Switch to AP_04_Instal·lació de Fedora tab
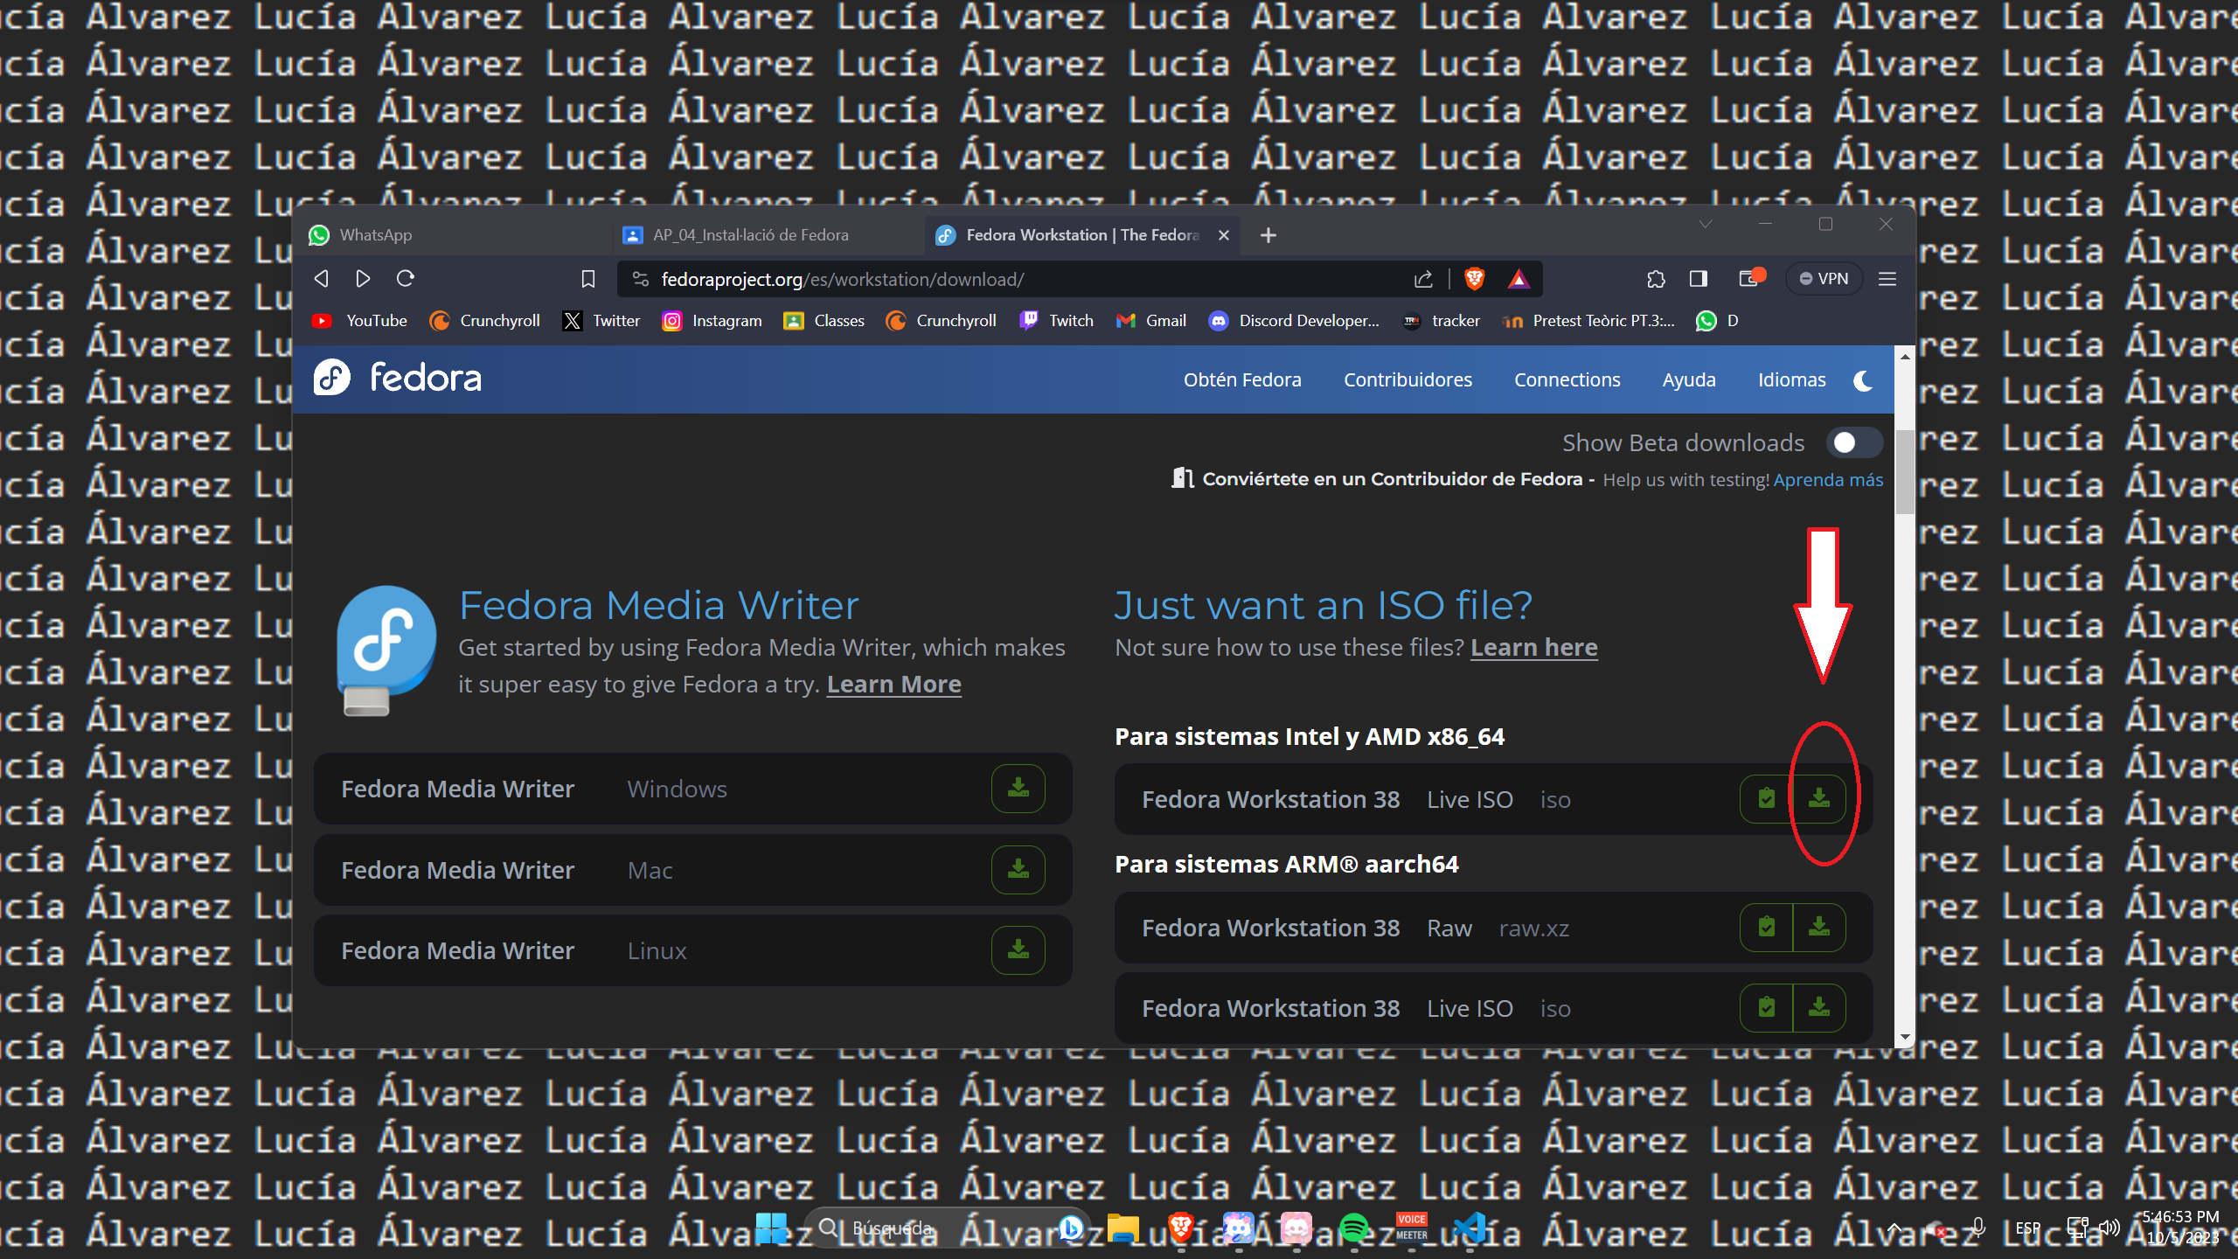This screenshot has height=1259, width=2238. click(750, 235)
